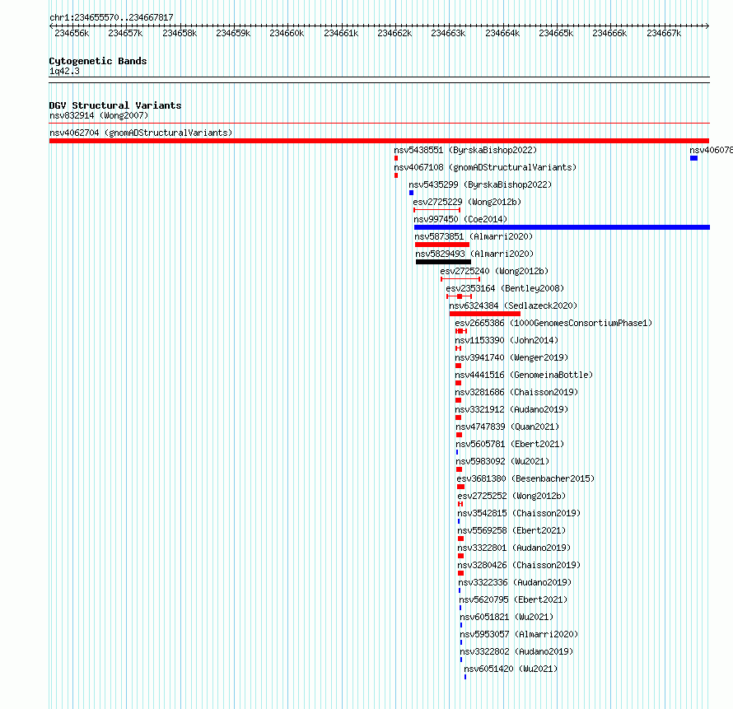Click nsv6051821 (Wu2021) label
The width and height of the screenshot is (733, 709).
pos(507,617)
